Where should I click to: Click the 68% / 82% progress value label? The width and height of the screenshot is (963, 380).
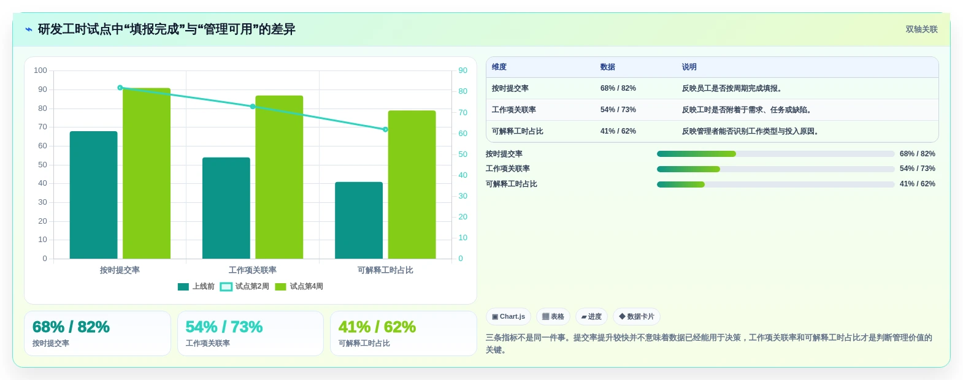tap(918, 154)
